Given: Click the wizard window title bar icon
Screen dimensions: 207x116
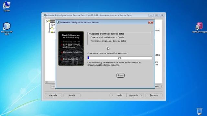Looking at the screenshot, I should click(x=44, y=15).
